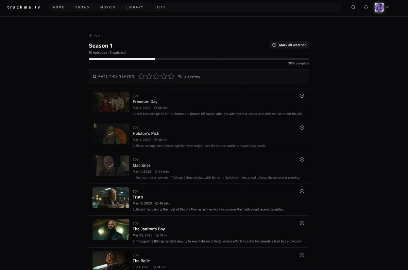Click the '30% complete' label
Screen dimensions: 408x270
(299, 63)
